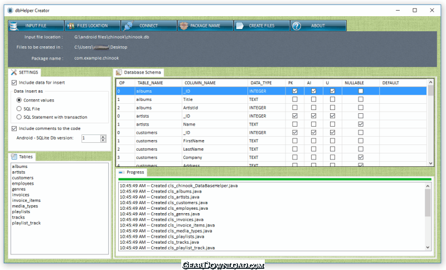Select invoice_items in Tables list
The width and height of the screenshot is (446, 270).
[x=26, y=200]
